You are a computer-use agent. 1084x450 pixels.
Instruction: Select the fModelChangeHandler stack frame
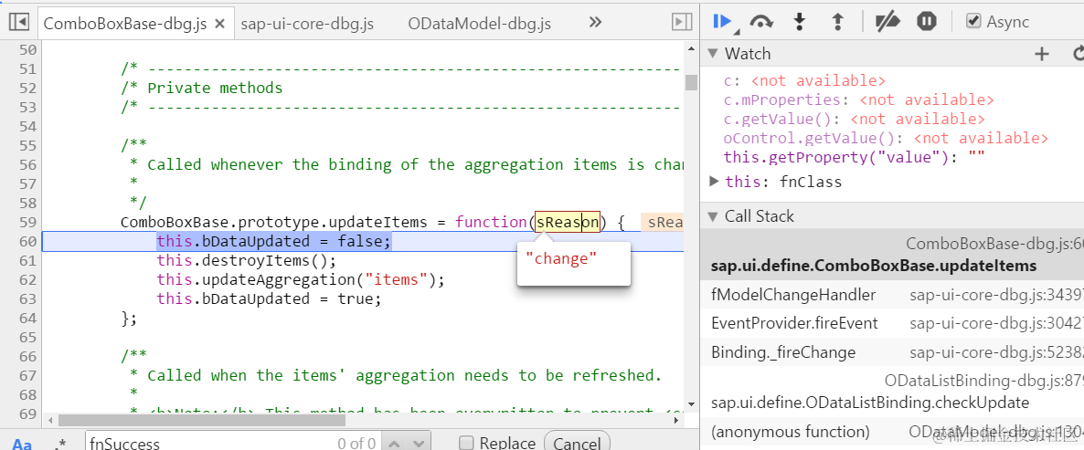tap(892, 296)
